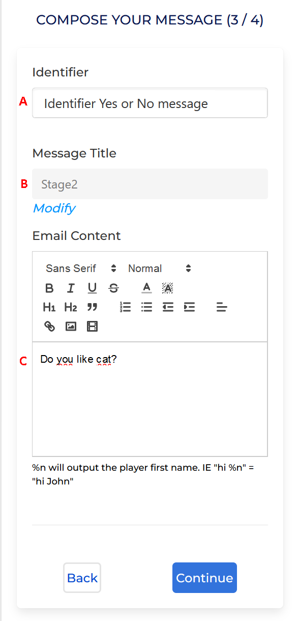Apply italic formatting
This screenshot has width=298, height=621.
tap(71, 288)
